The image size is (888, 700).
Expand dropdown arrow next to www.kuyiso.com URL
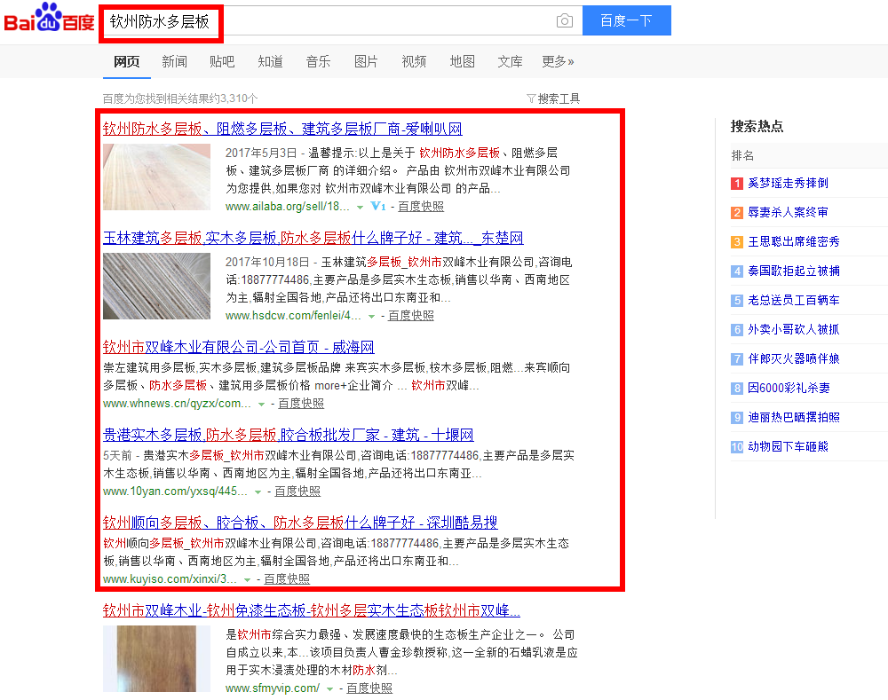click(248, 580)
